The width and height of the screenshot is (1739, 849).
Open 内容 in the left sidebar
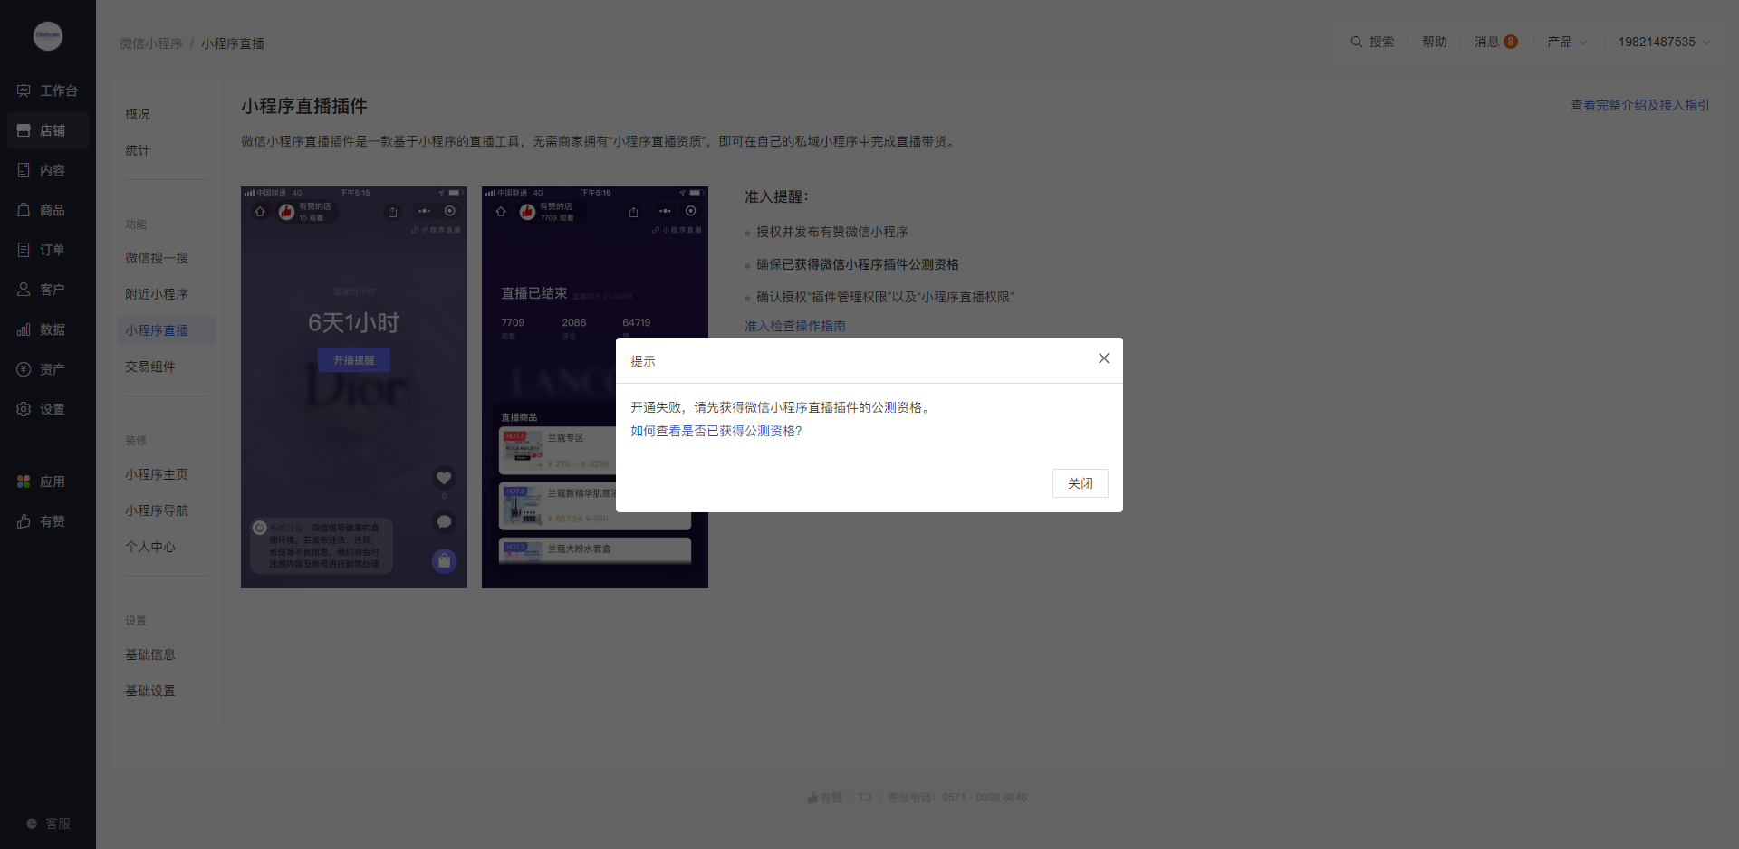48,170
